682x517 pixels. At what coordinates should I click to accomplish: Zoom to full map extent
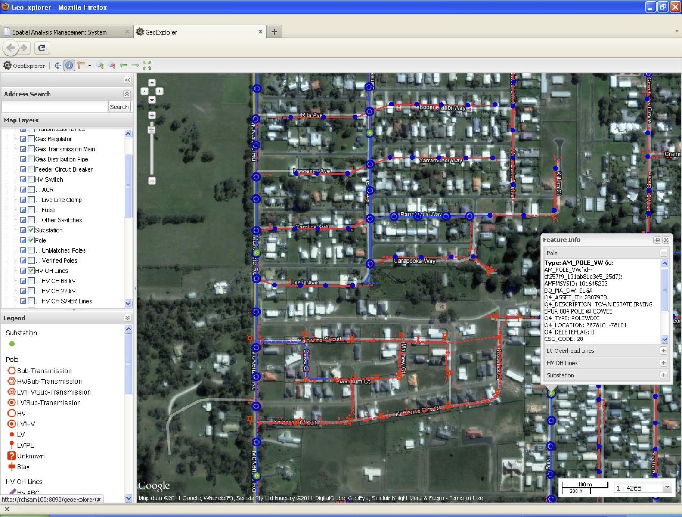[147, 66]
